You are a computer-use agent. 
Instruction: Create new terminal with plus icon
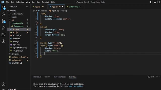[157, 77]
